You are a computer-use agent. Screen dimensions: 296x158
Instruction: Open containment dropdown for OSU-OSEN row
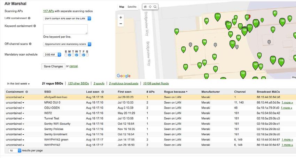click(x=15, y=108)
